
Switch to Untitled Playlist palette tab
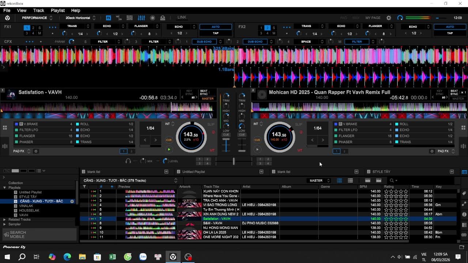point(194,172)
